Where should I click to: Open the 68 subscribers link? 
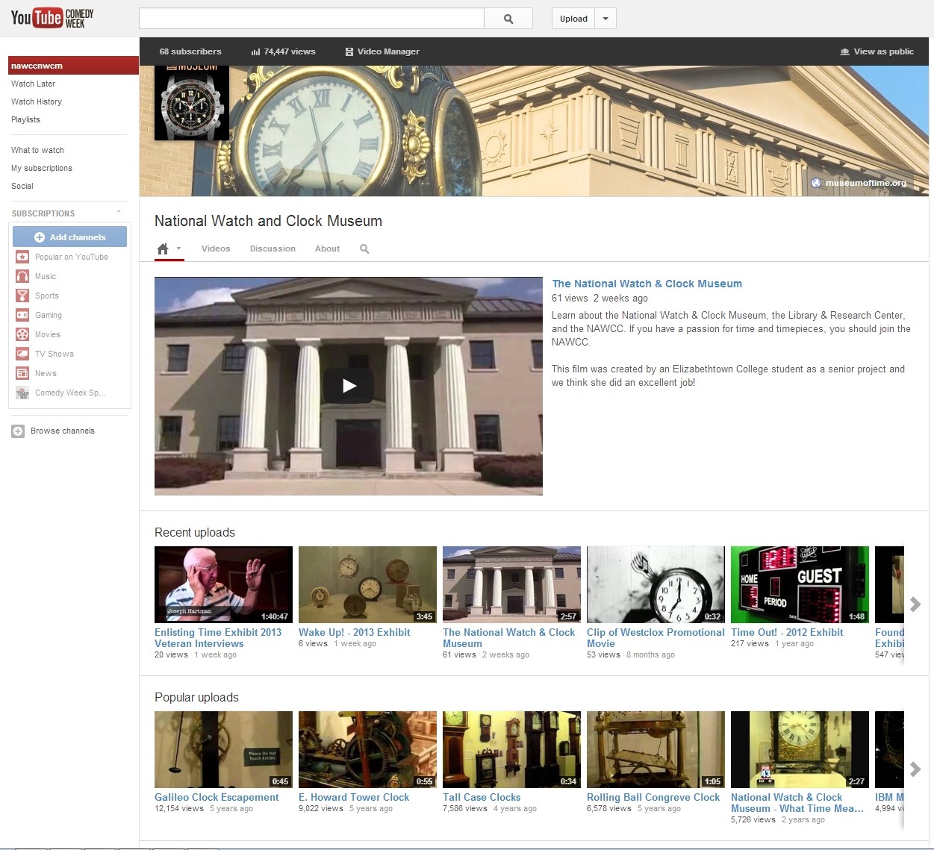[x=190, y=51]
